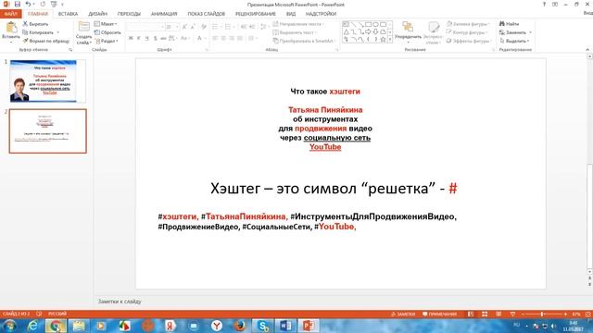Toggle text shadow S formatting
This screenshot has width=593, height=333.
155,38
